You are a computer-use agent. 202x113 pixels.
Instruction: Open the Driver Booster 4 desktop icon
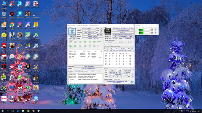[12, 15]
